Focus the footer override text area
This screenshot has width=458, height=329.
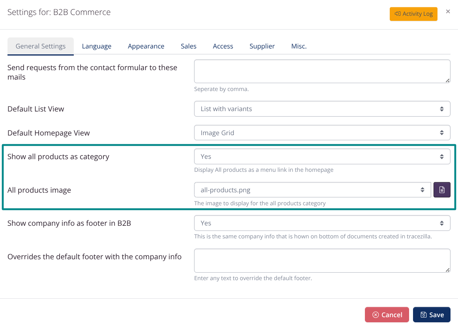click(322, 260)
